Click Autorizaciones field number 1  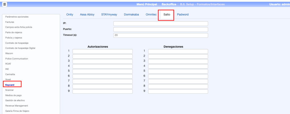tap(102, 51)
